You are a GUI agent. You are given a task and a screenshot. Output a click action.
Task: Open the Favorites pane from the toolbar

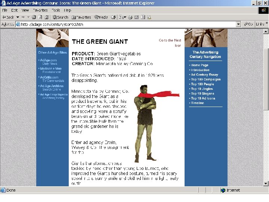pyautogui.click(x=81, y=17)
